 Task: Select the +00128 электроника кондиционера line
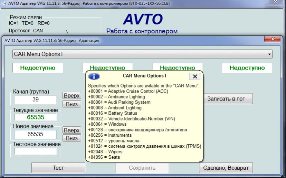tap(137, 130)
